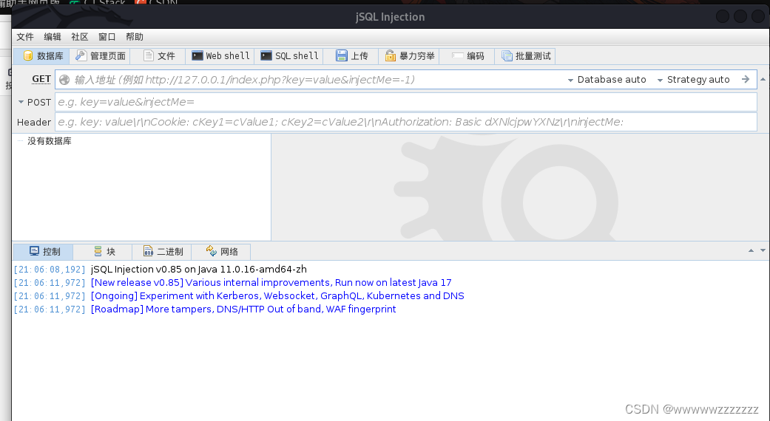The width and height of the screenshot is (770, 421).
Task: Click the upload floppy disk icon
Action: pos(341,55)
